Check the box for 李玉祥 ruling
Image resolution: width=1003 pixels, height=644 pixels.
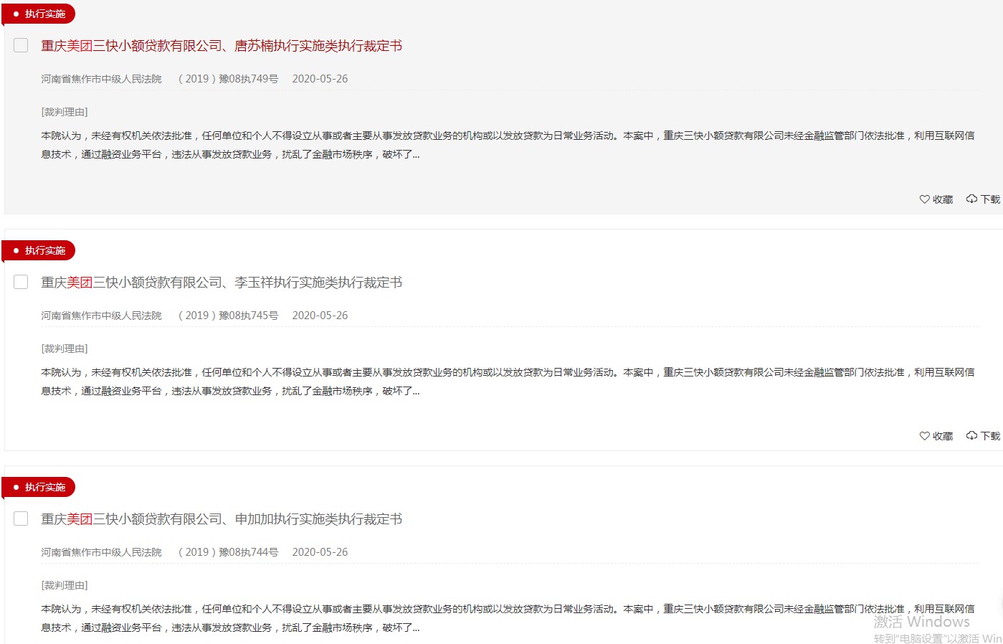point(21,282)
